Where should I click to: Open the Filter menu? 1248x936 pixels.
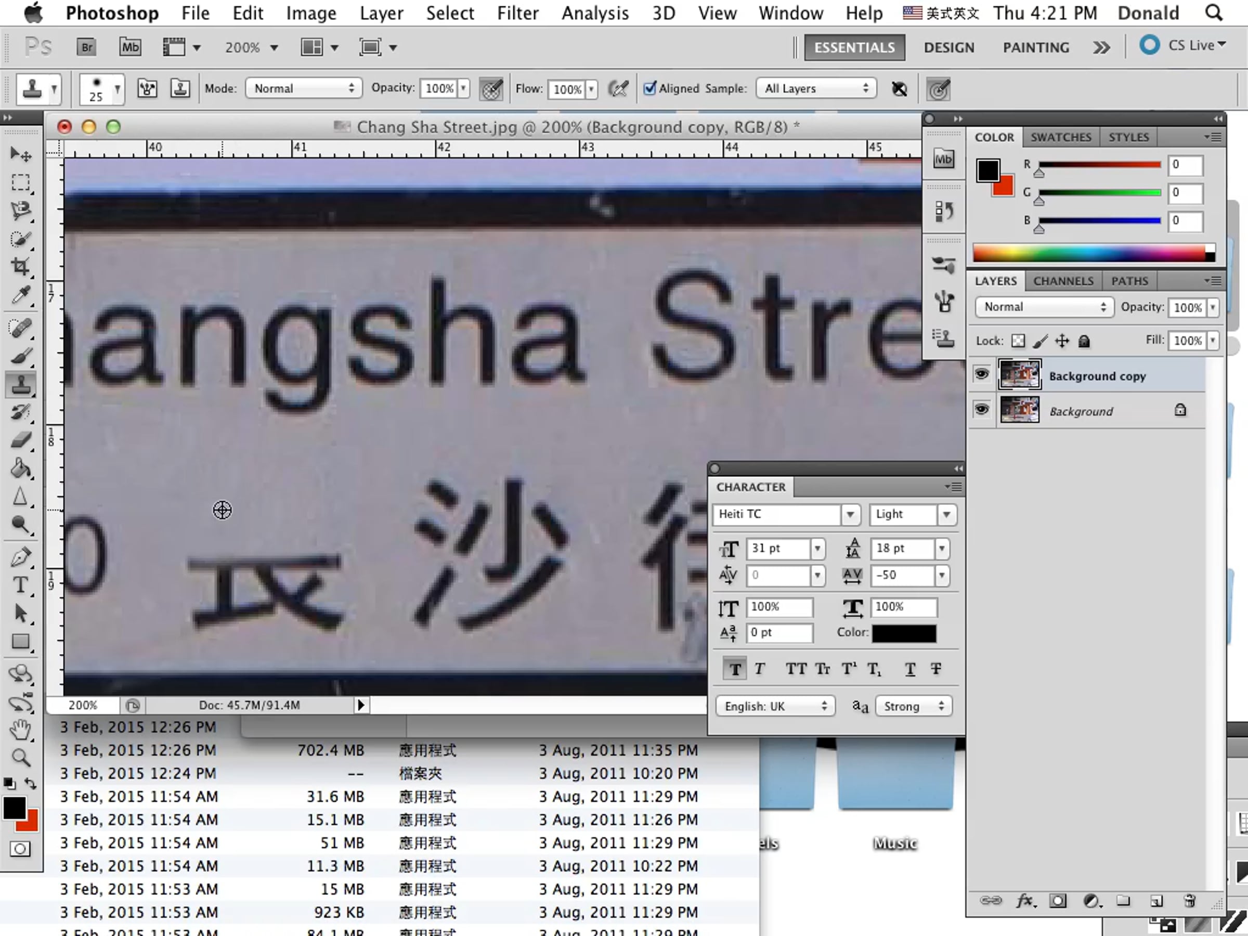[517, 13]
